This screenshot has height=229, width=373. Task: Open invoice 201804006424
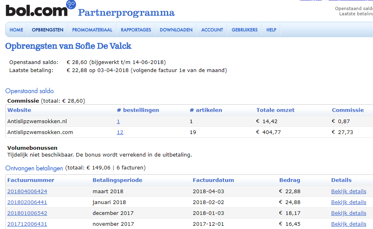click(27, 192)
